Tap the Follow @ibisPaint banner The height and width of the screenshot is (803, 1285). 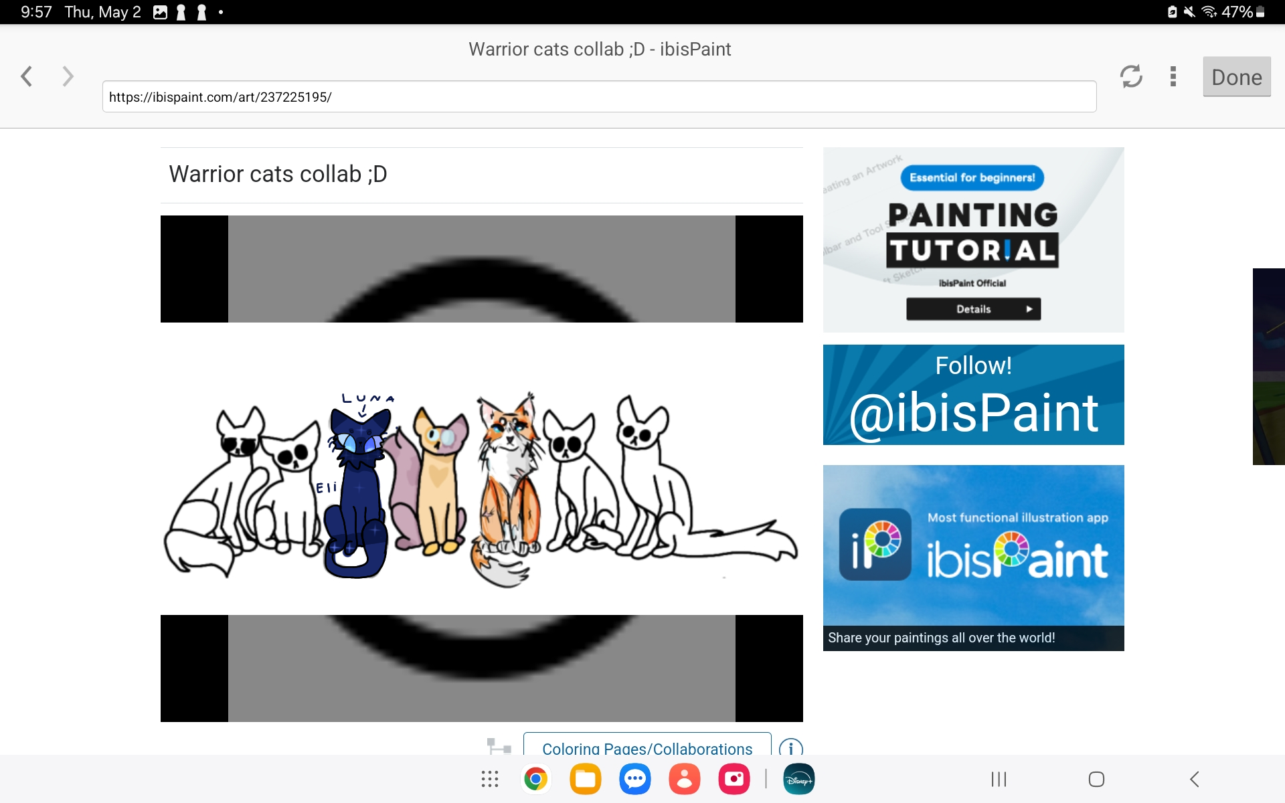click(x=972, y=394)
